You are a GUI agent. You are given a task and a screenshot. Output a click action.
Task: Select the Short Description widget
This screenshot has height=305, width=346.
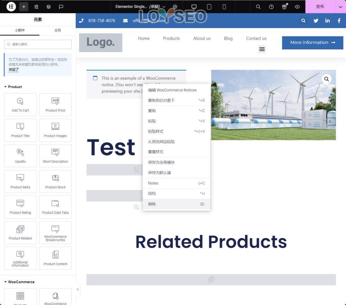[55, 156]
